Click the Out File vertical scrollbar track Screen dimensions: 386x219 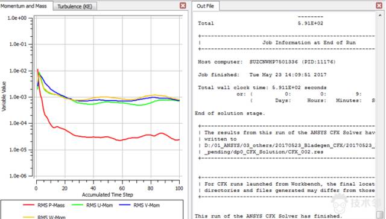[x=379, y=113]
